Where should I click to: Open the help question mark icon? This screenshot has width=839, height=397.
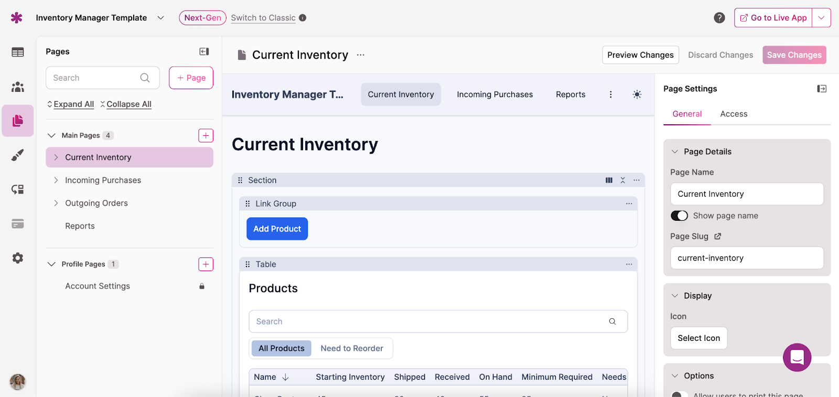(719, 18)
